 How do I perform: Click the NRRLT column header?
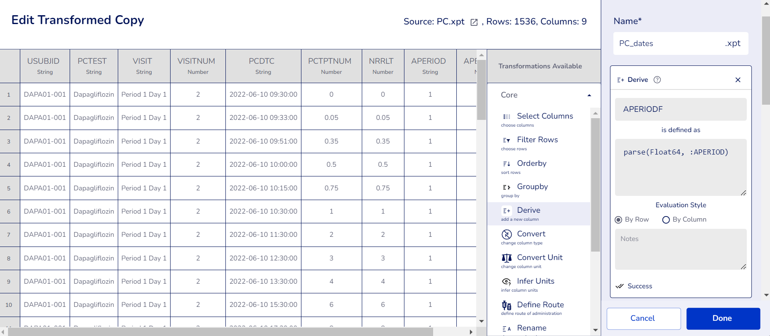pyautogui.click(x=383, y=66)
